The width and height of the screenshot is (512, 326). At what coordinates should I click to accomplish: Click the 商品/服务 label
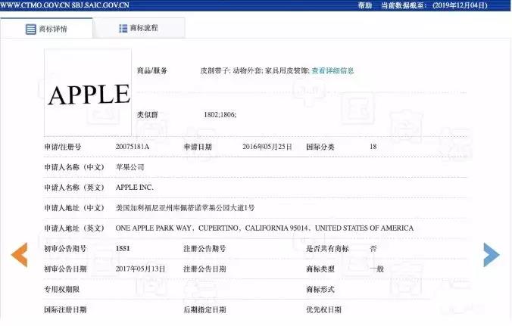tap(151, 70)
